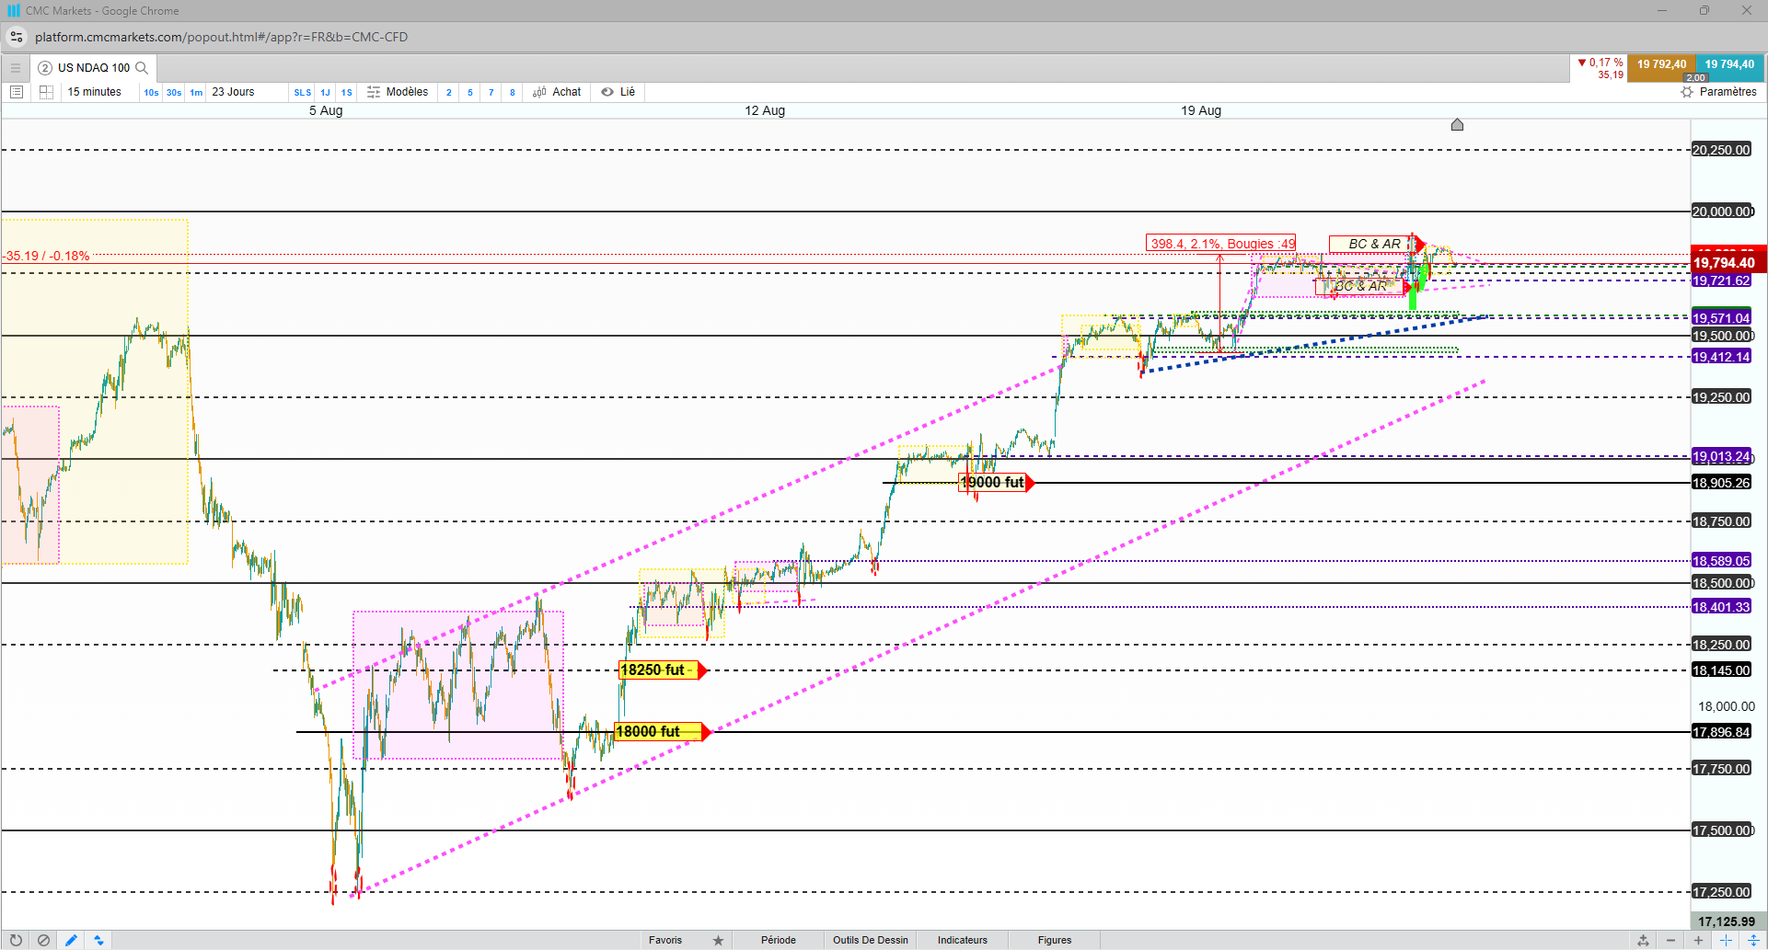Screen dimensions: 1768x950
Task: Click the search magnifier beside US NDAQ 100
Action: [142, 68]
